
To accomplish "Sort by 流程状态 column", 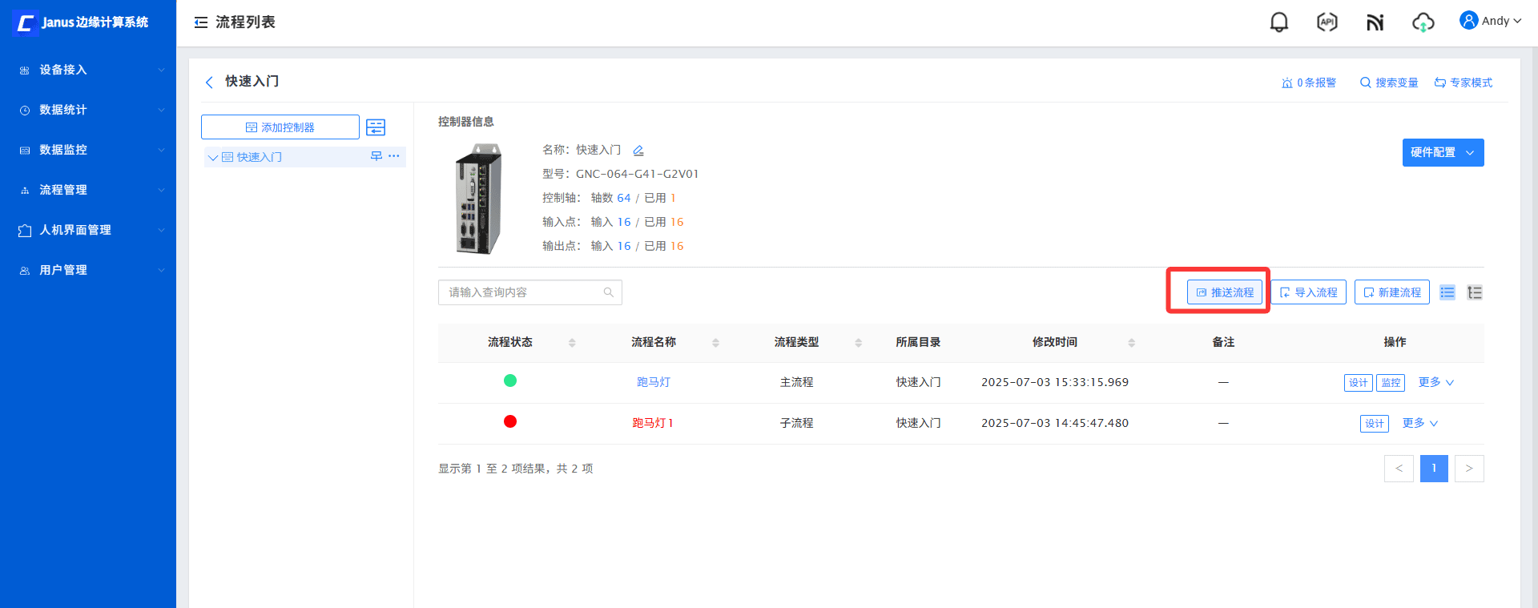I will point(572,343).
